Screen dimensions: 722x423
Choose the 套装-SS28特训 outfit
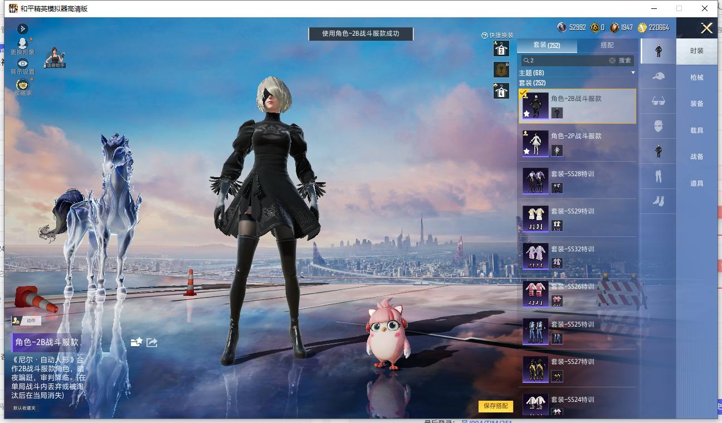[x=577, y=181]
